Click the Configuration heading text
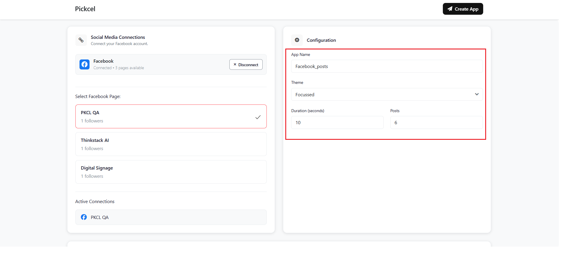Screen dimensions: 565x259 (321, 40)
